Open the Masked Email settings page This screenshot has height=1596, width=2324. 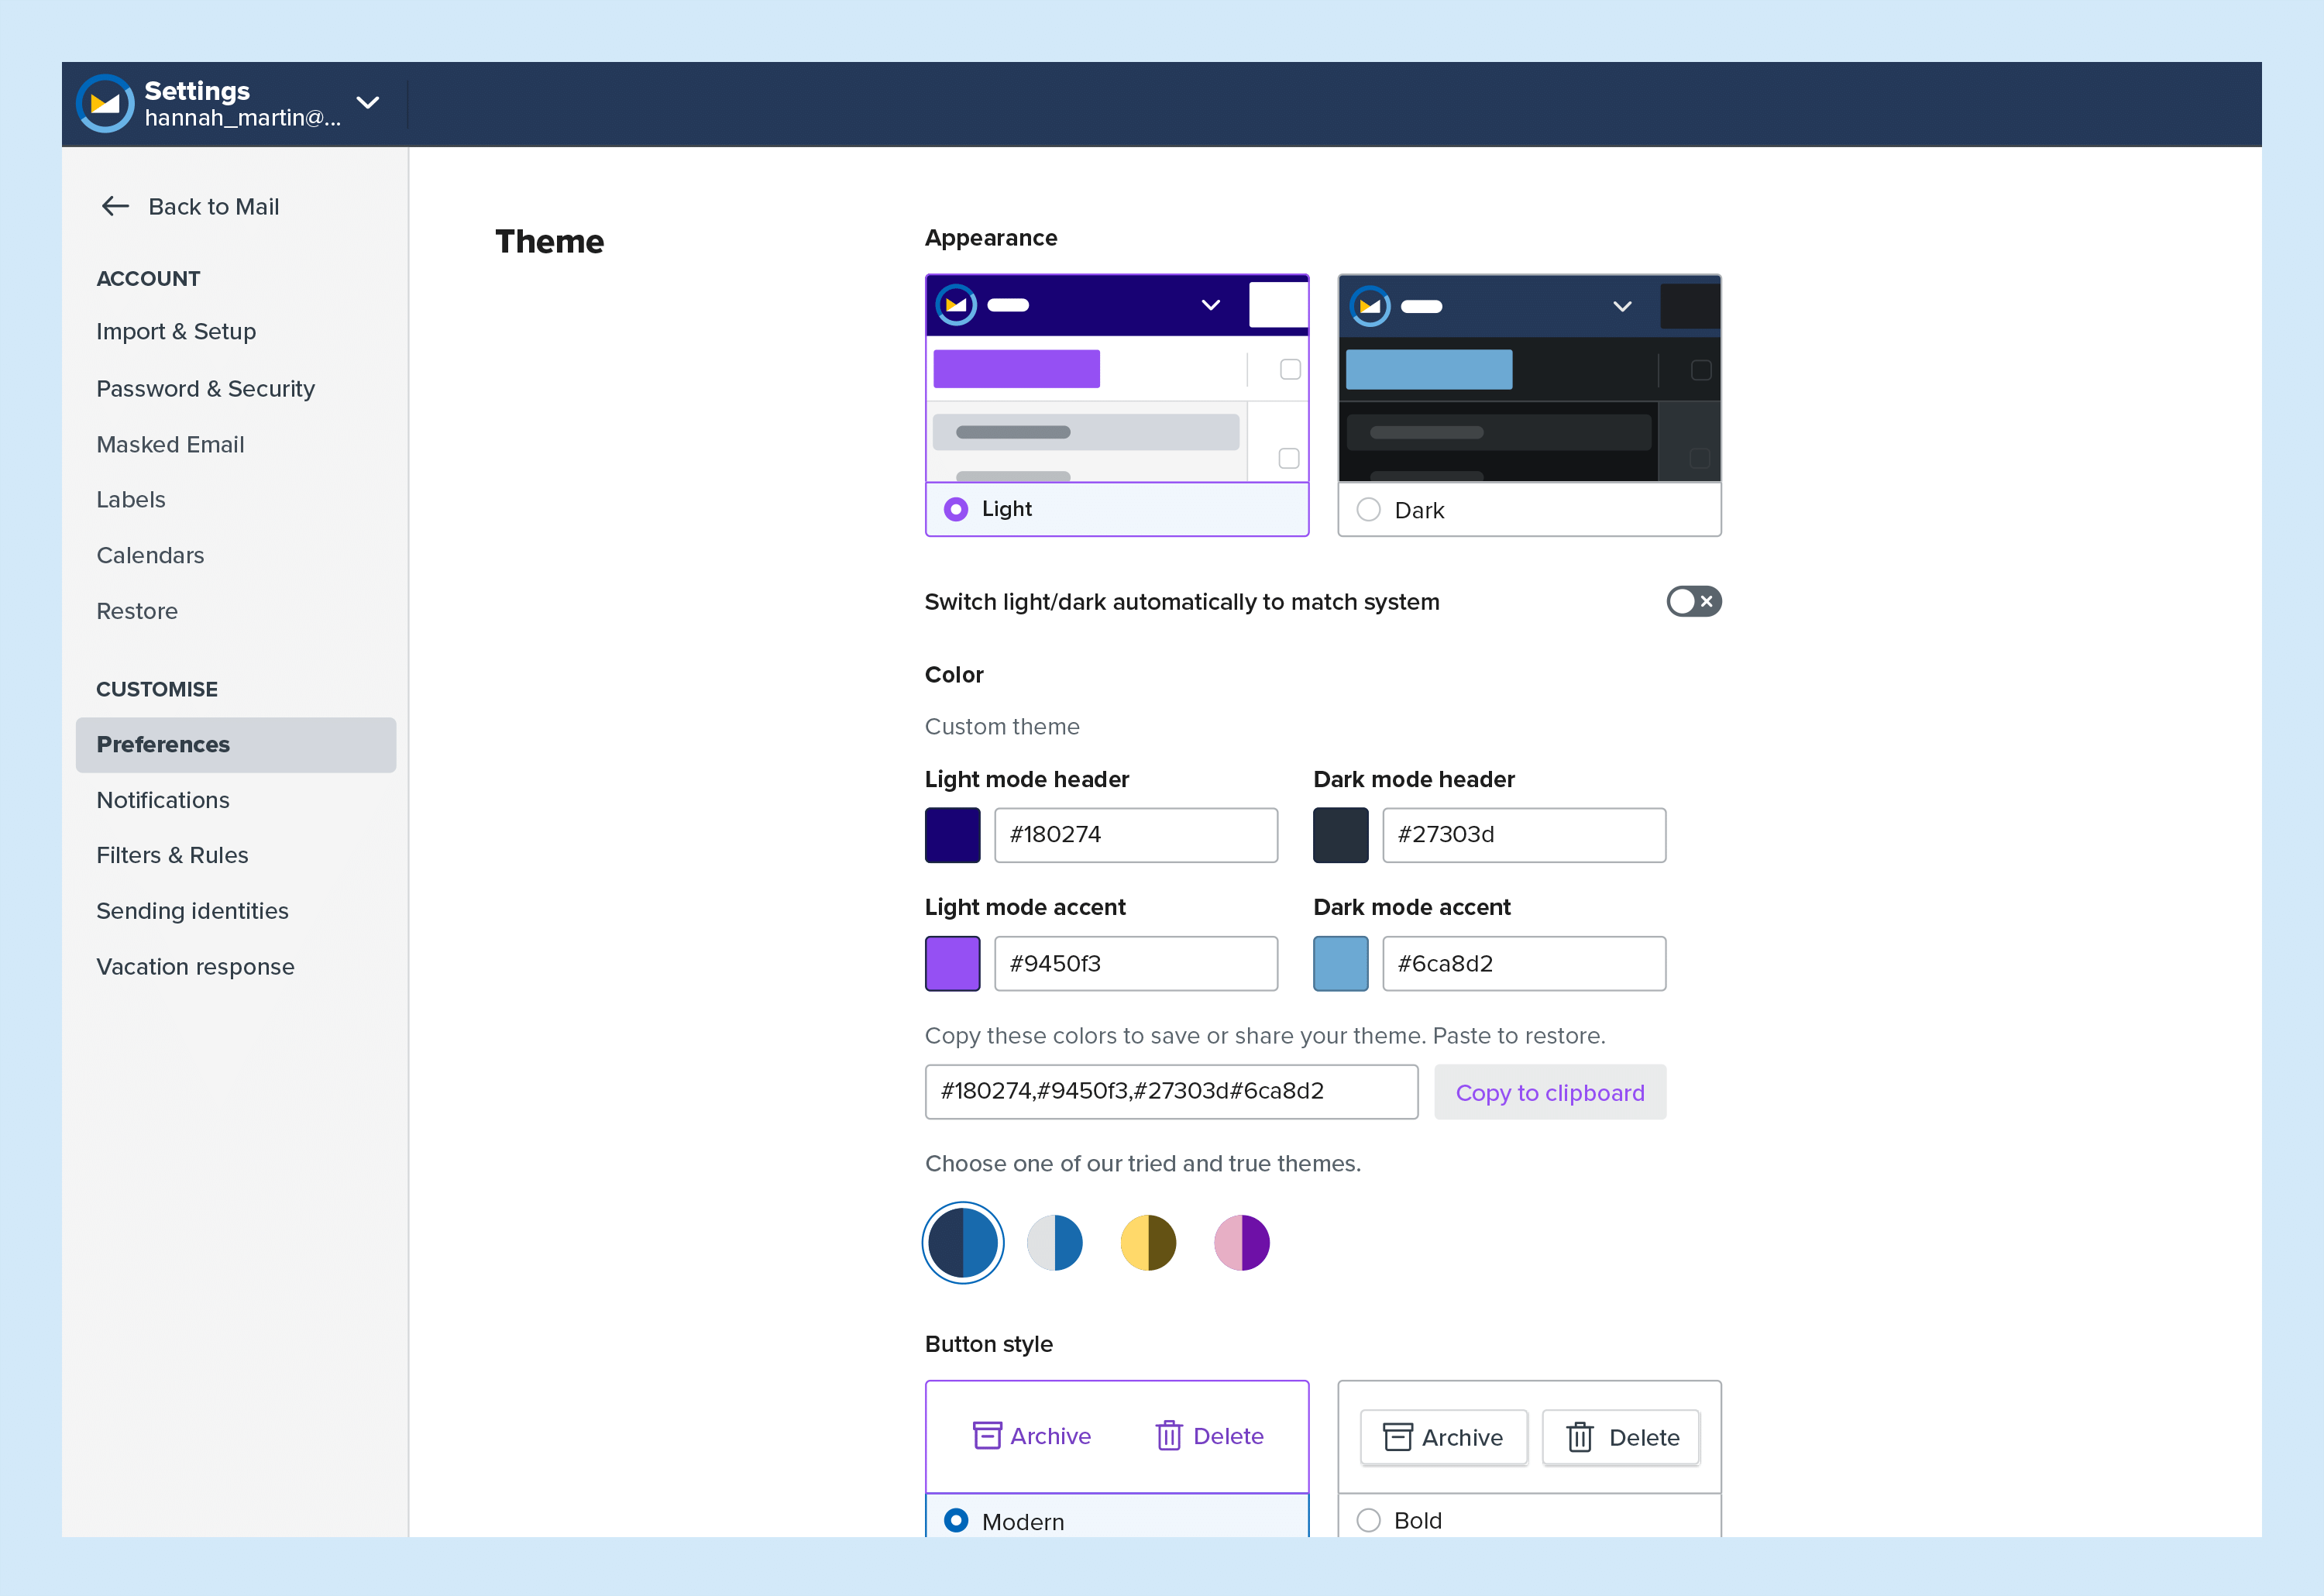[x=170, y=444]
